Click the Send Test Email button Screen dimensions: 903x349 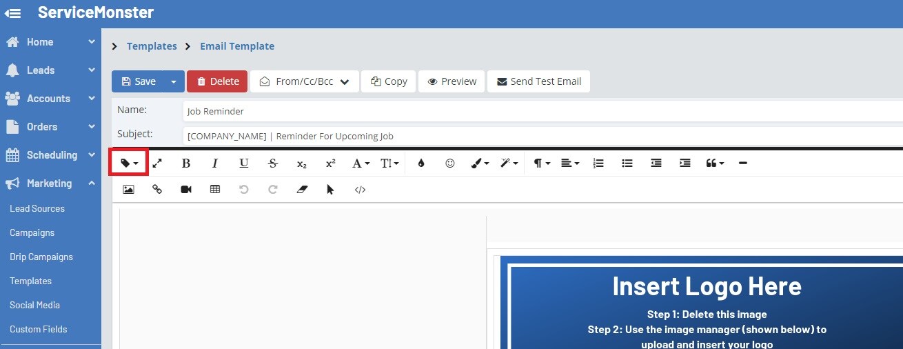[x=538, y=81]
